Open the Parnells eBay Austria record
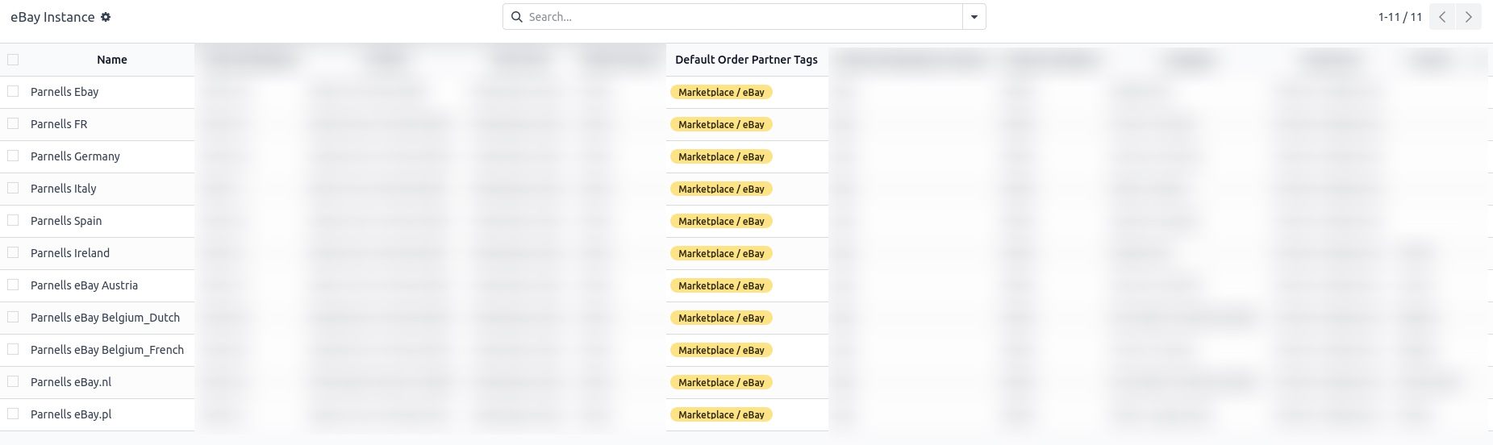1493x445 pixels. point(84,285)
